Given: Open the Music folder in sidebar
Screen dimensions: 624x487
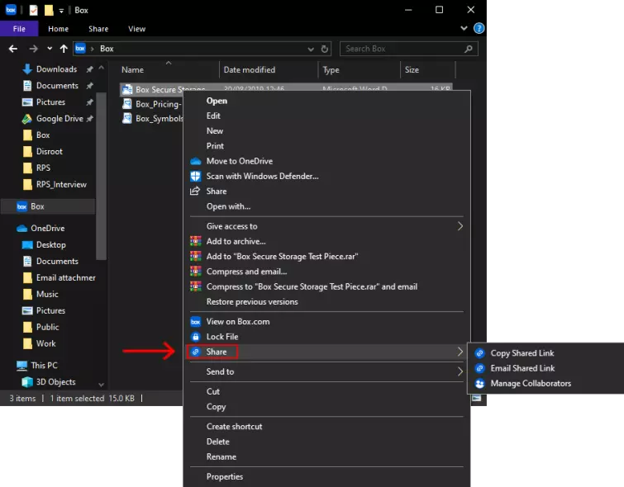Looking at the screenshot, I should click(47, 294).
